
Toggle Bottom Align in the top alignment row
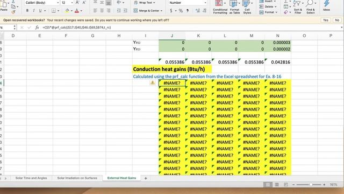pos(109,3)
